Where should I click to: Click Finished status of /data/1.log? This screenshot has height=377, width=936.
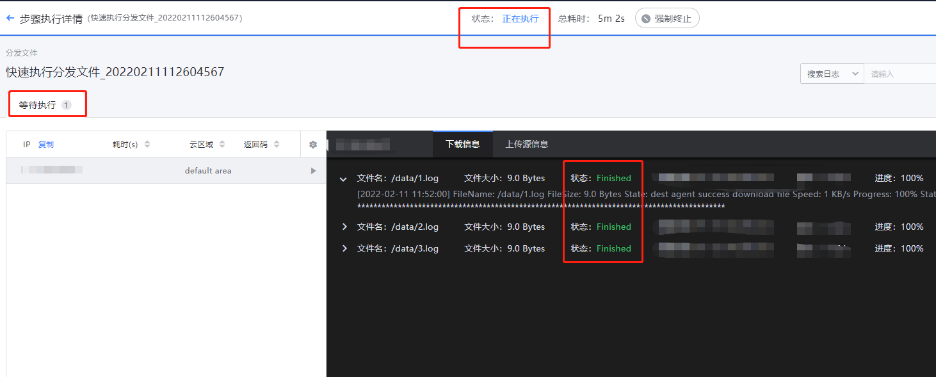click(614, 179)
